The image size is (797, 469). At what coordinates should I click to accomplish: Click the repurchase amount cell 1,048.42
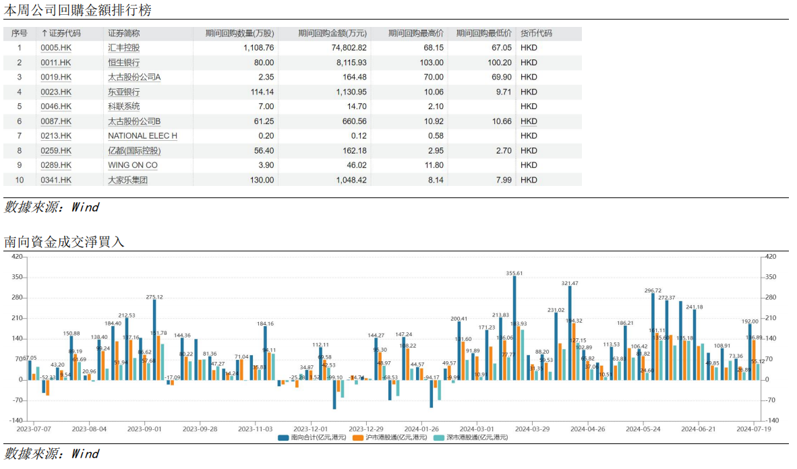[x=351, y=180]
